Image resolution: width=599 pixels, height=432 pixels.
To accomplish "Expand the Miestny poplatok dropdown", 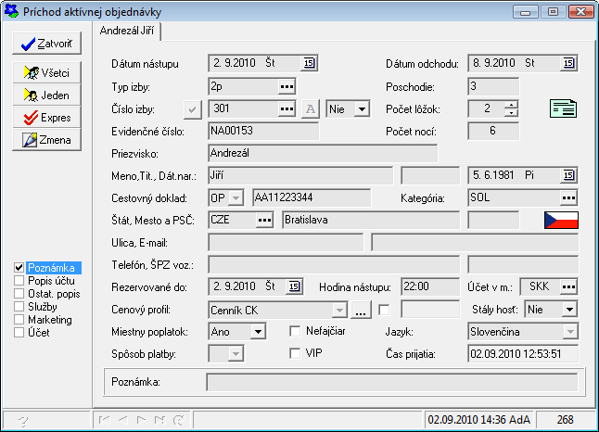I will pos(257,331).
